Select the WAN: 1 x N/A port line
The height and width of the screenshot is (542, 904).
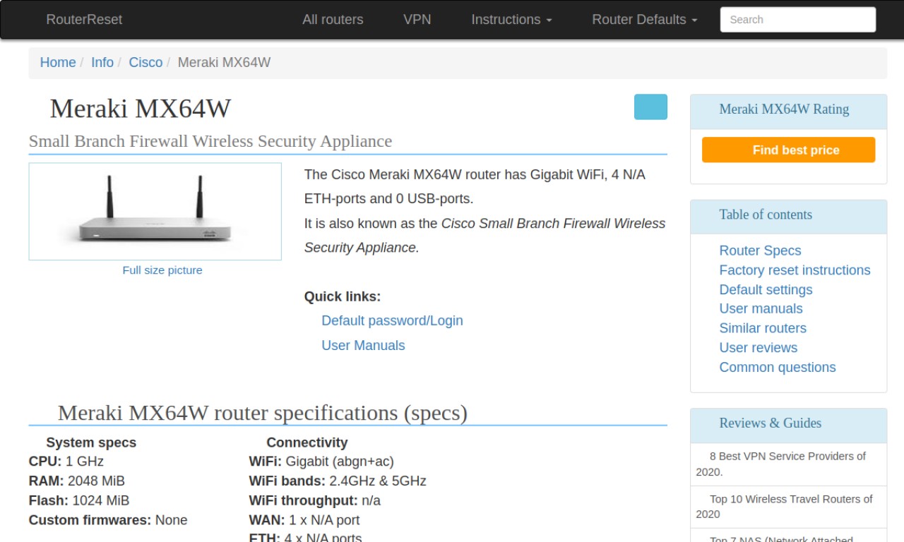304,520
